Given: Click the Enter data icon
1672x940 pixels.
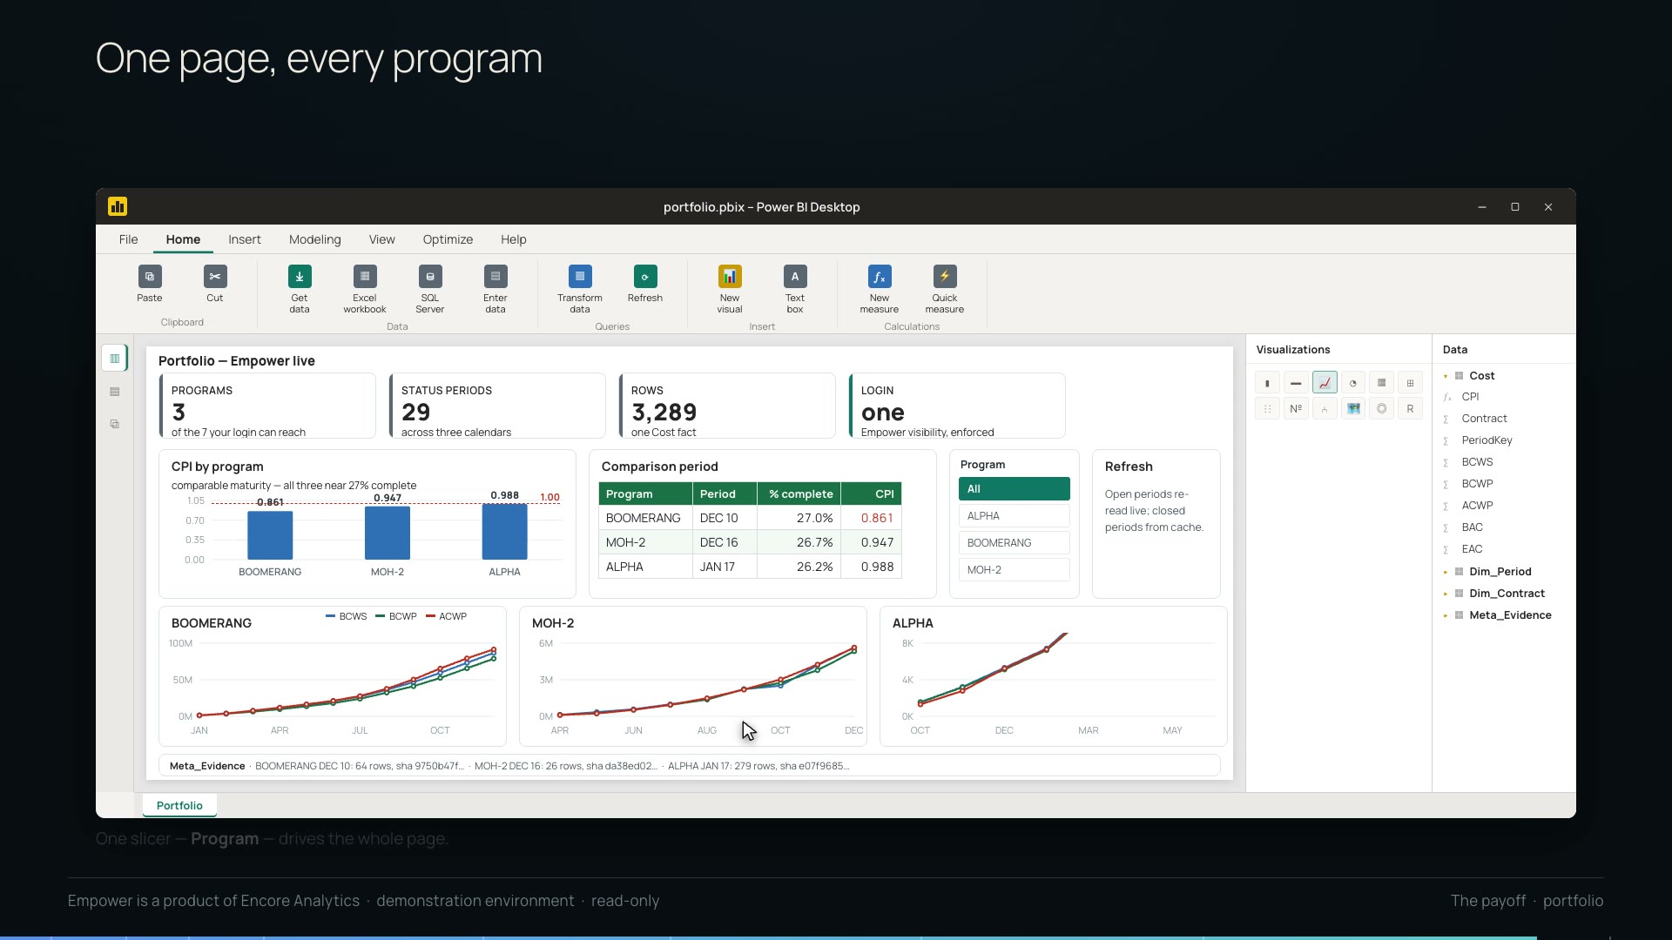Looking at the screenshot, I should pyautogui.click(x=496, y=277).
